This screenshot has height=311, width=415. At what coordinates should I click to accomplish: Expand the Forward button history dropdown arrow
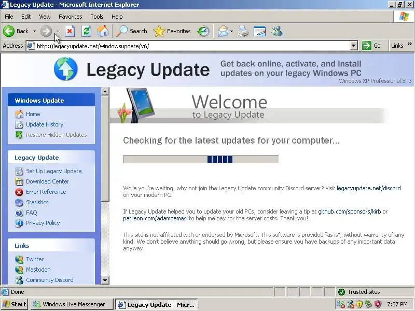58,31
